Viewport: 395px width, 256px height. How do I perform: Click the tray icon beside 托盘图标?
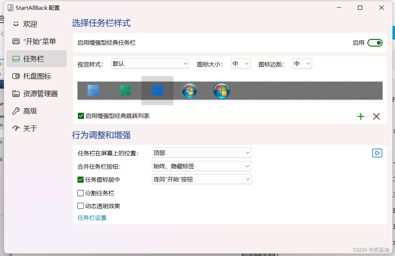(x=16, y=76)
